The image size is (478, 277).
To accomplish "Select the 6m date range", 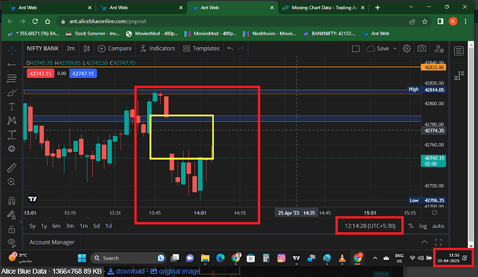I will tap(56, 226).
